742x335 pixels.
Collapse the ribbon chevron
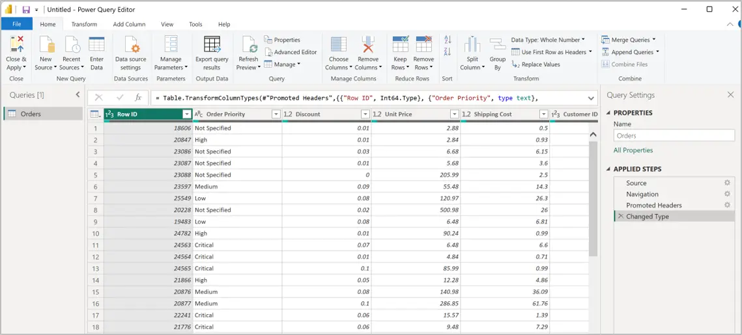(729, 24)
